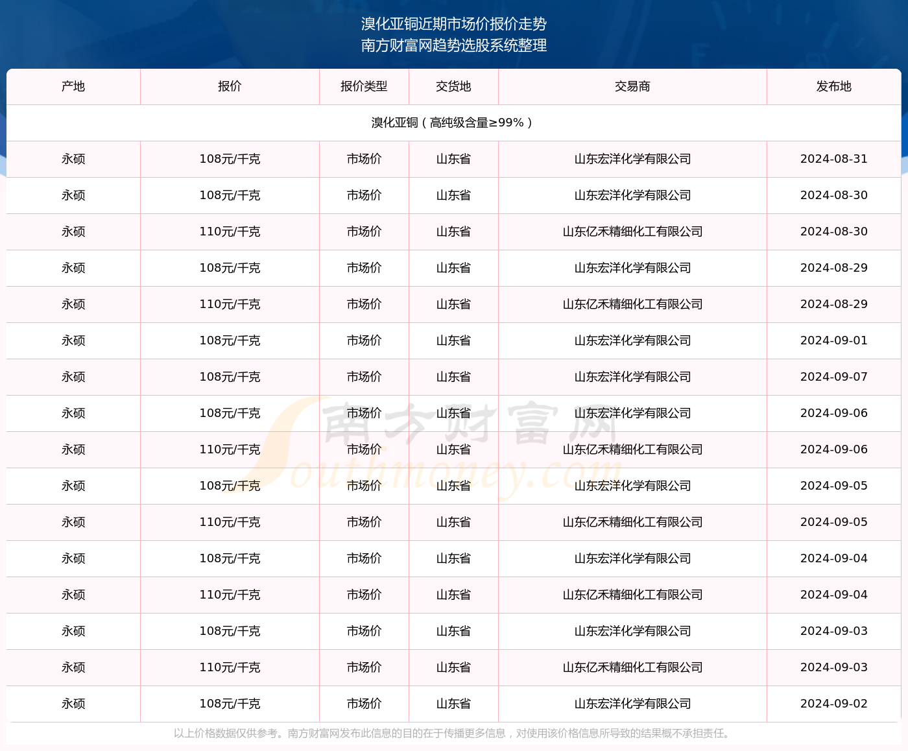Image resolution: width=908 pixels, height=751 pixels.
Task: Click the 交易商 column header
Action: tap(632, 86)
